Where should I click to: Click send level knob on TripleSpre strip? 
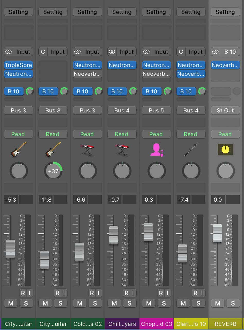(30, 91)
